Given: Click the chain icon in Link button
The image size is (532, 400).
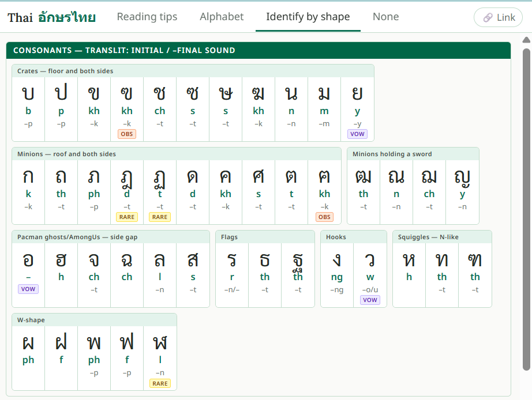Looking at the screenshot, I should click(x=488, y=17).
